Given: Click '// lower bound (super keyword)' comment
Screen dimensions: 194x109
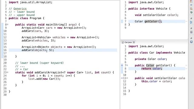Looking at the screenshot, I should click(x=39, y=63).
